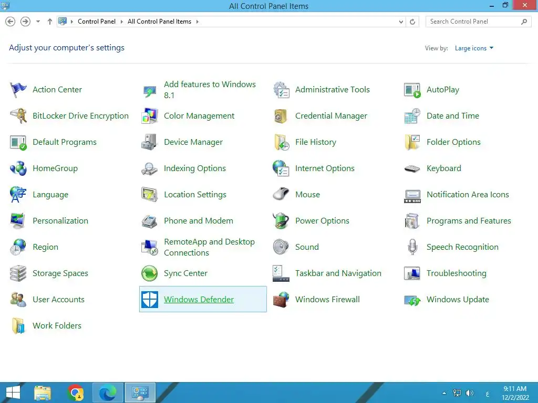Click the Keyboard icon

[412, 168]
